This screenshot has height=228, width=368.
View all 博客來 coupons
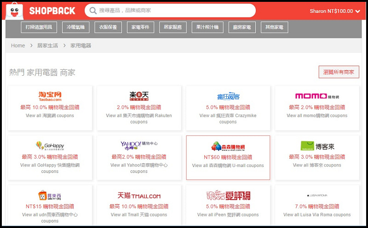317,165
